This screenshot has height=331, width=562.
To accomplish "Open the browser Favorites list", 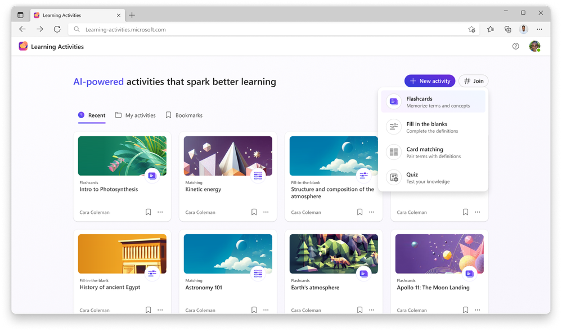I will [x=491, y=29].
